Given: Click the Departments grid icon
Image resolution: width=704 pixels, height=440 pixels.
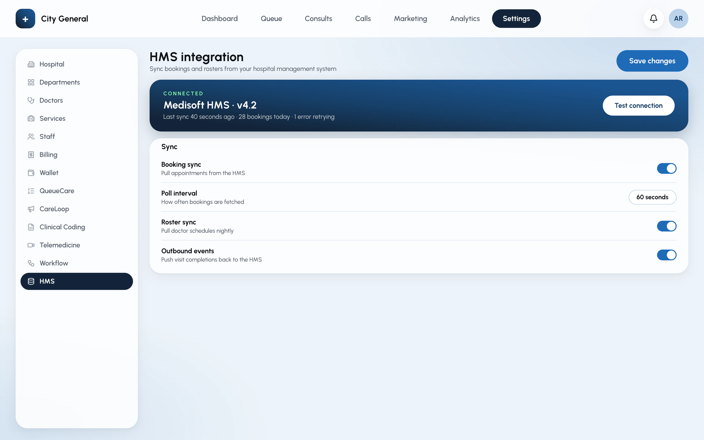Looking at the screenshot, I should (x=31, y=82).
